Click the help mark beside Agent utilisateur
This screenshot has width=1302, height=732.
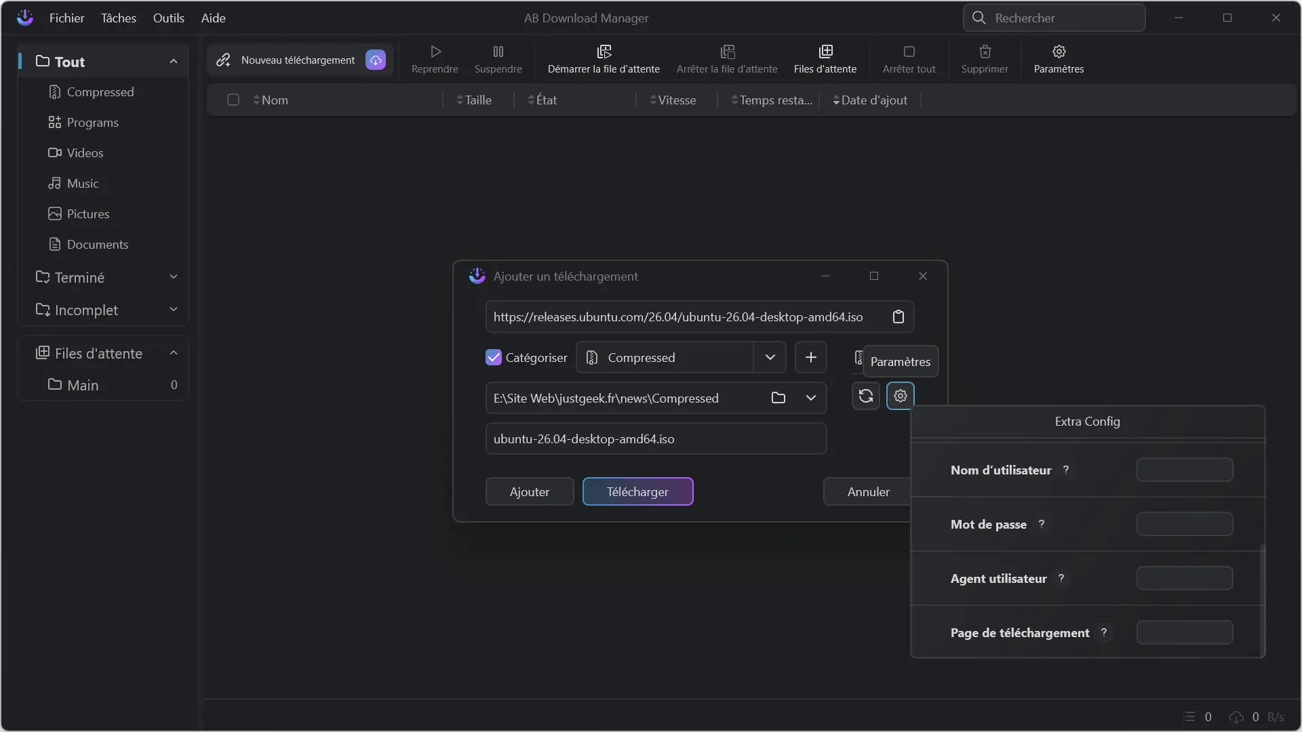1061,578
